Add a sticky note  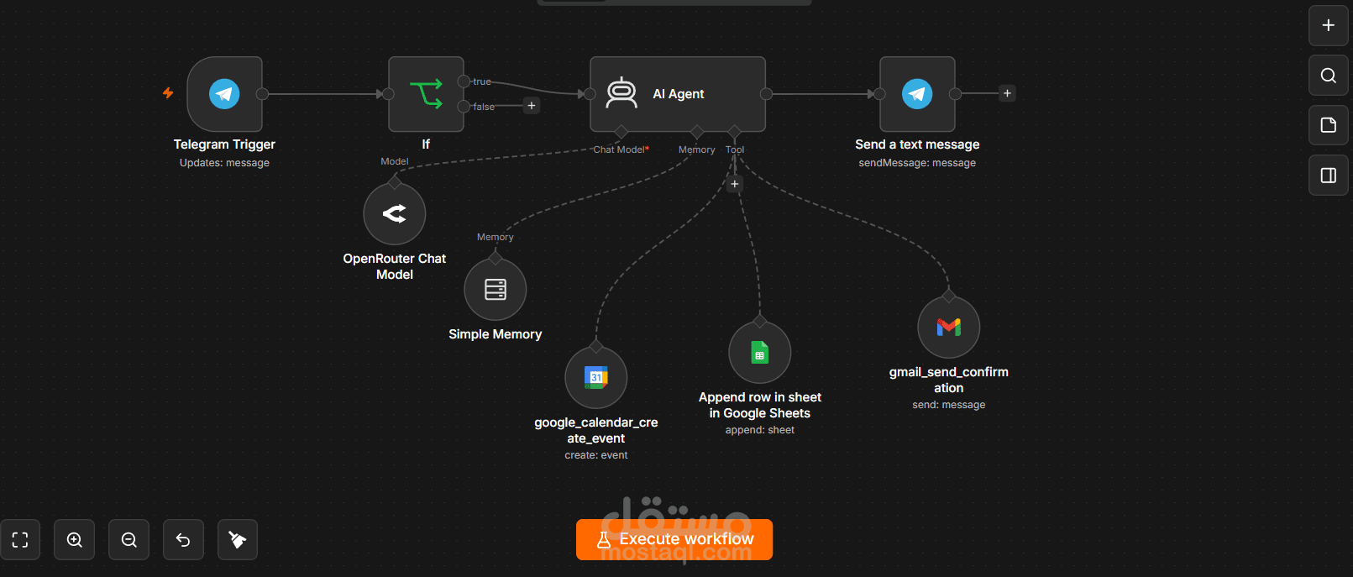point(1329,125)
